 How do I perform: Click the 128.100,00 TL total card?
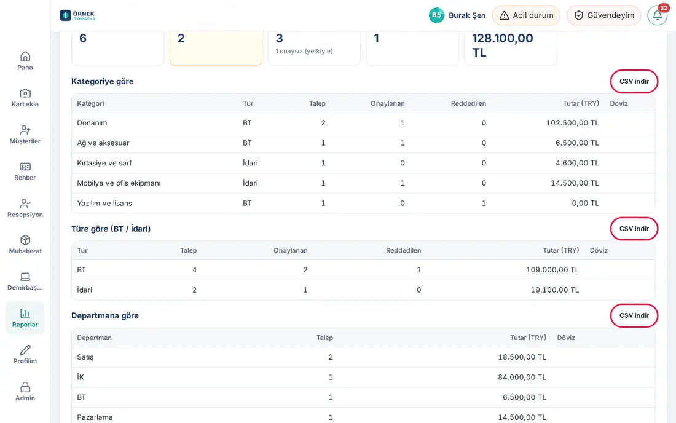point(511,47)
